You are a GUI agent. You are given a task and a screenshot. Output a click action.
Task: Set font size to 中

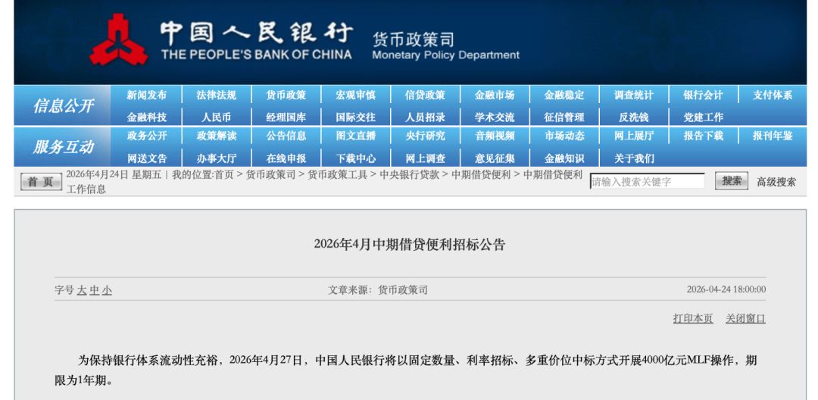pyautogui.click(x=94, y=290)
